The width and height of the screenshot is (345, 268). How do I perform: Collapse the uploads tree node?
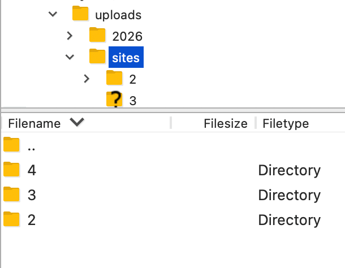point(53,14)
